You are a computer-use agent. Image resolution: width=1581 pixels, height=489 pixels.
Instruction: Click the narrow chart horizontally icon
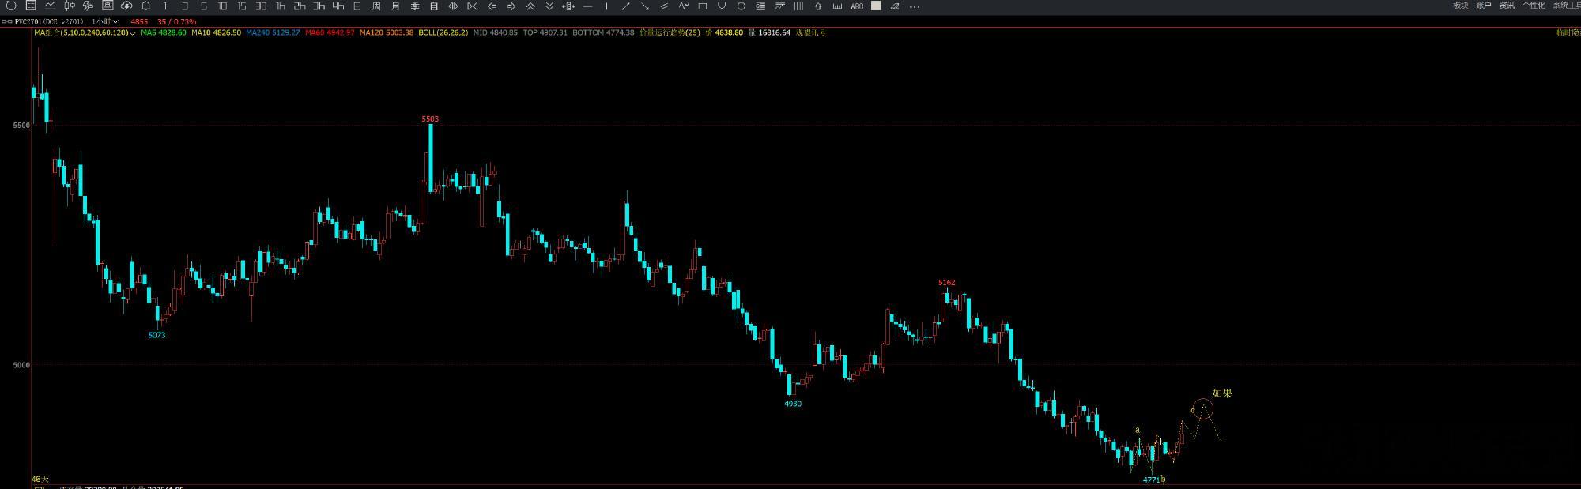[473, 6]
